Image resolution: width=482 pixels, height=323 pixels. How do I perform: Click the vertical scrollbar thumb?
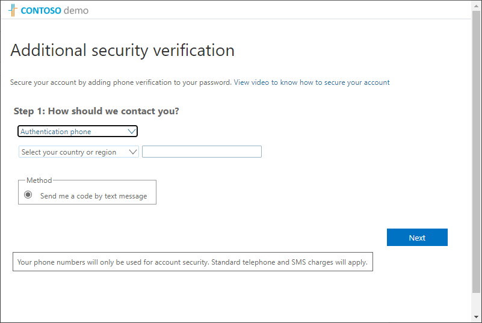pyautogui.click(x=476, y=150)
